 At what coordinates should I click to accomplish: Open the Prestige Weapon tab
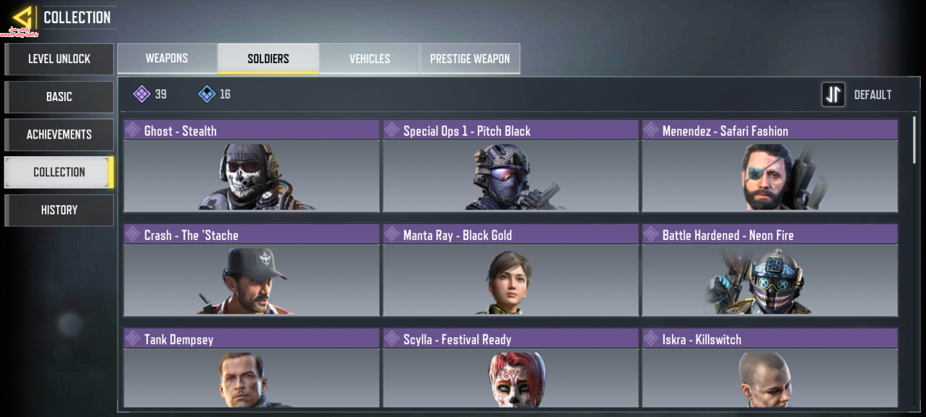click(470, 58)
